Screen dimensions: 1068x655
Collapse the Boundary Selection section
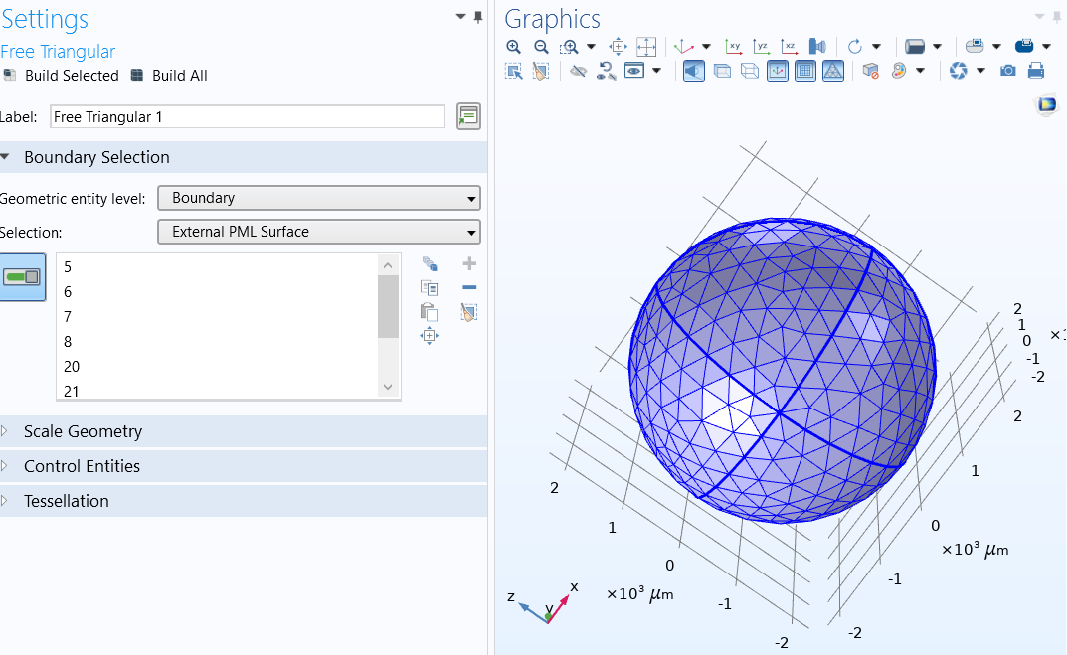[5, 157]
